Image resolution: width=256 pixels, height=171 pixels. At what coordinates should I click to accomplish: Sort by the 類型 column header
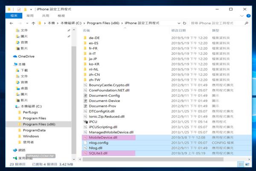coord(215,30)
